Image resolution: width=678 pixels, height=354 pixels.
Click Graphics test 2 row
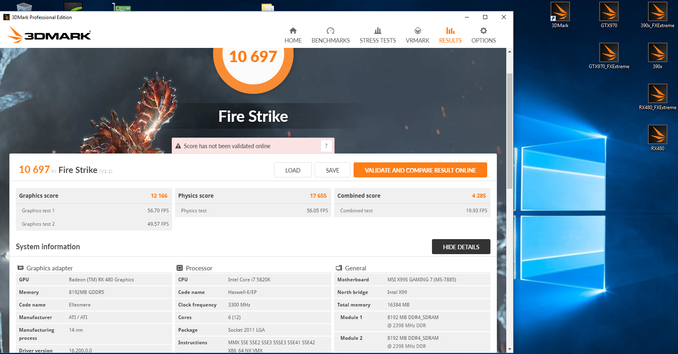[x=94, y=224]
